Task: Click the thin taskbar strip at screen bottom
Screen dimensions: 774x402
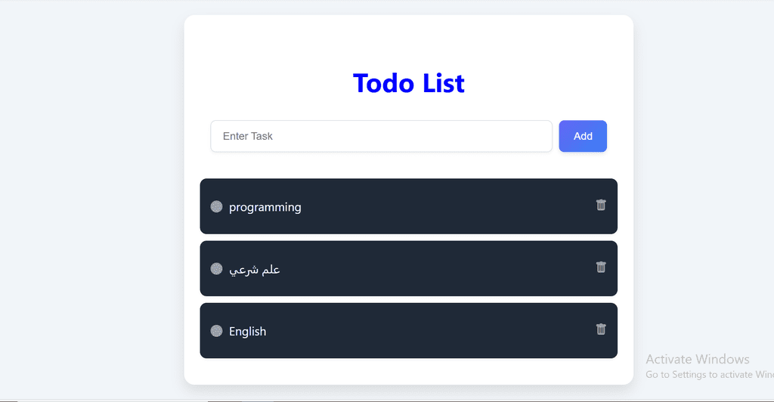Action: click(387, 400)
